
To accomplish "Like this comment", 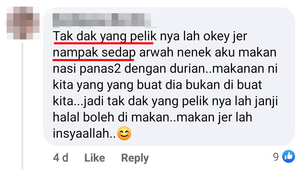I will click(95, 158).
